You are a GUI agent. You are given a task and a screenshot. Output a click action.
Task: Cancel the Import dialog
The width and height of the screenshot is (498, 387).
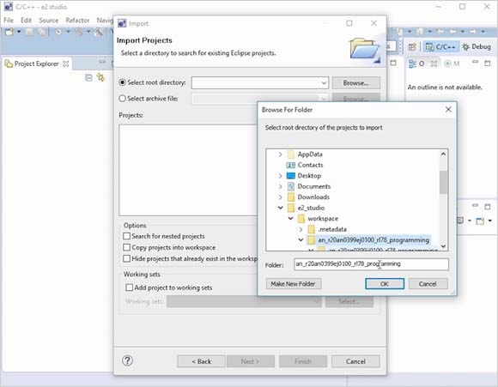pos(355,361)
